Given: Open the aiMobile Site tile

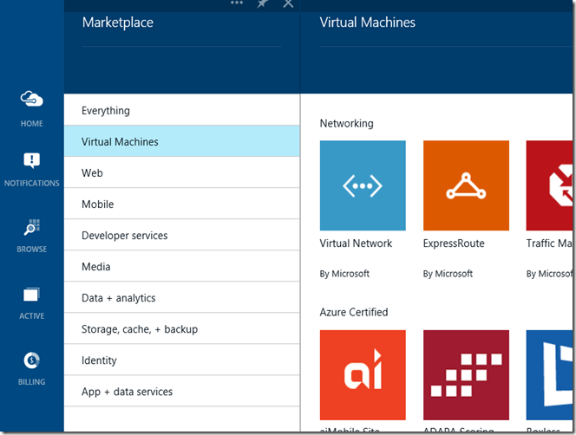Looking at the screenshot, I should coord(363,374).
